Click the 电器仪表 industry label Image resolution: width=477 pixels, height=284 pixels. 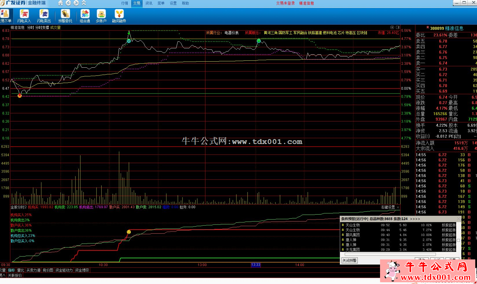click(232, 33)
